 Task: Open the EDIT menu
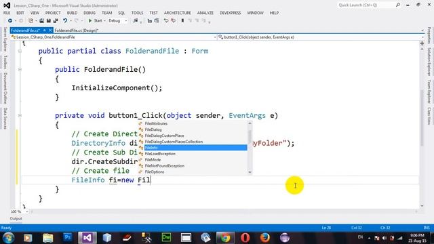click(20, 13)
